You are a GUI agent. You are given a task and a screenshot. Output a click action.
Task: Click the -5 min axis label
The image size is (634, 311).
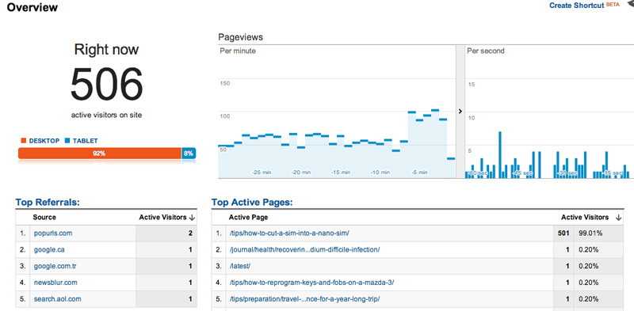coord(420,173)
